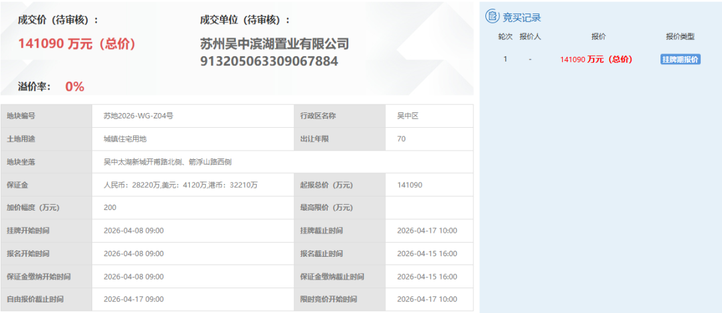Select the deal price 141090 万元（总价）
This screenshot has height=313, width=722.
(x=76, y=43)
